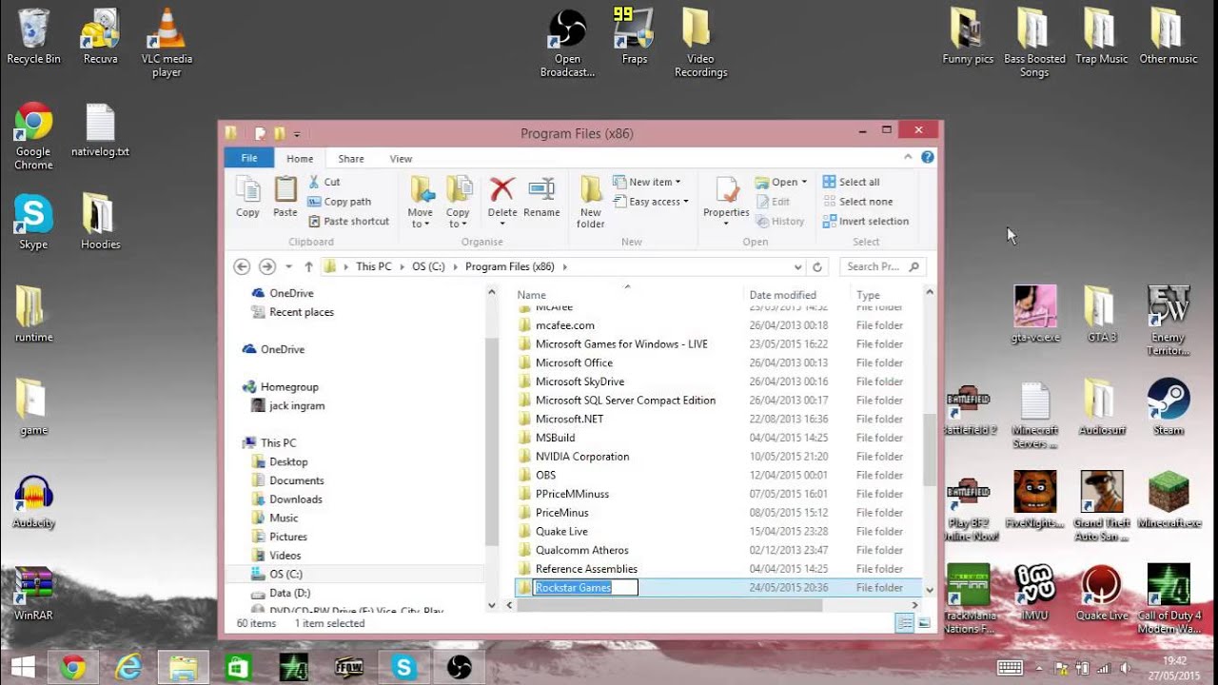Expand address bar previous locations dropdown
Screen dimensions: 1218x685
coord(797,267)
